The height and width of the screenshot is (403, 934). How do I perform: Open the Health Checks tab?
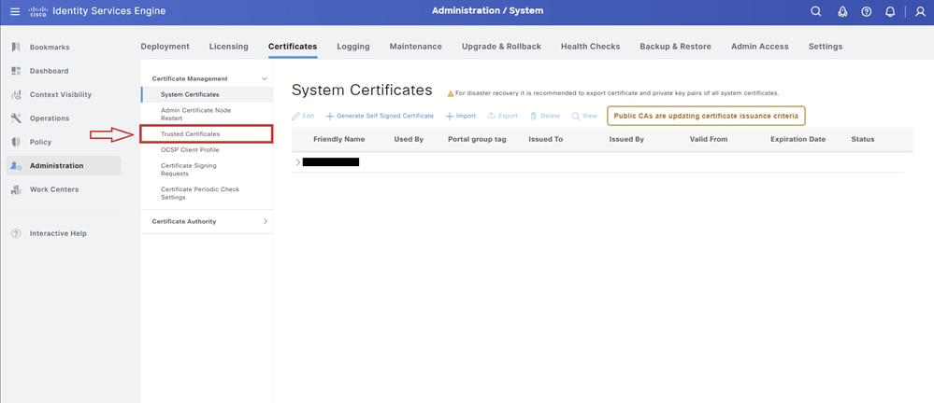[x=590, y=47]
